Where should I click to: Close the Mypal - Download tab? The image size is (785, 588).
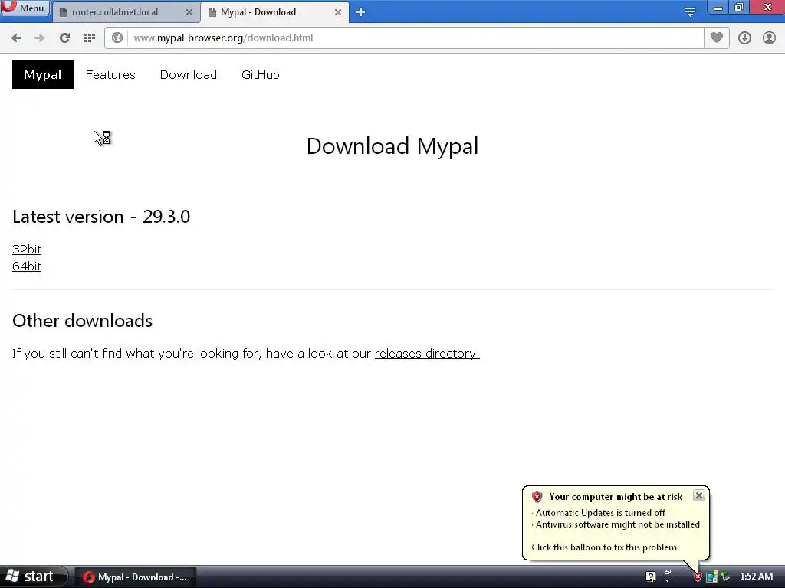coord(338,12)
